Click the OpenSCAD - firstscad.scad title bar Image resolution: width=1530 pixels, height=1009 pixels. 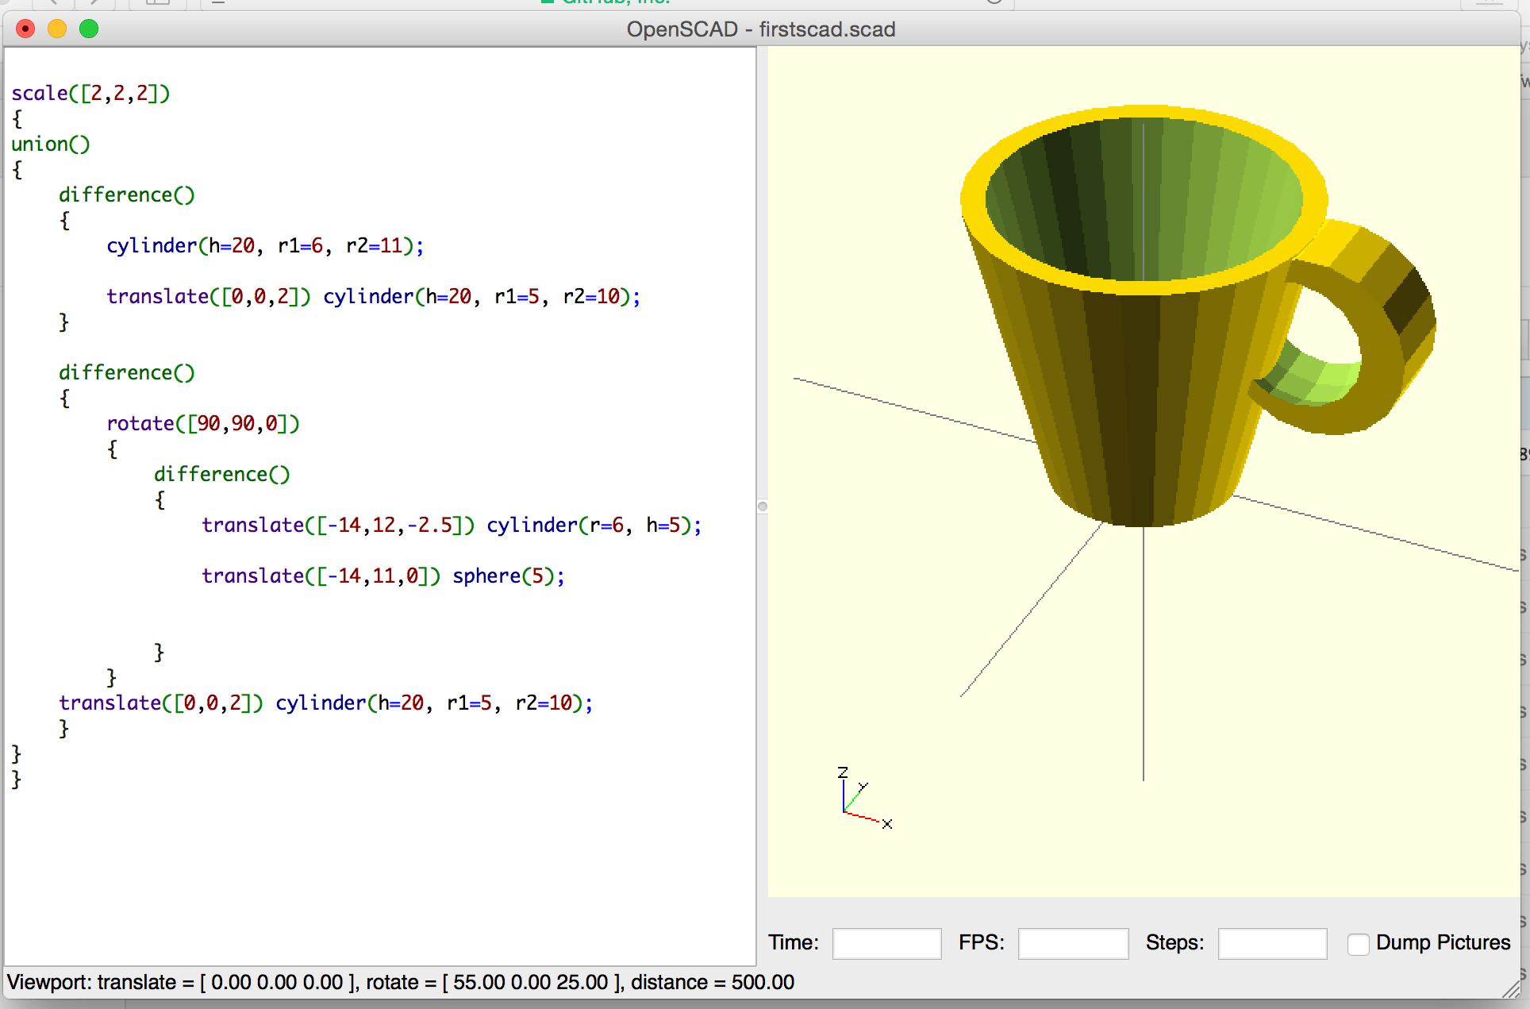point(760,29)
